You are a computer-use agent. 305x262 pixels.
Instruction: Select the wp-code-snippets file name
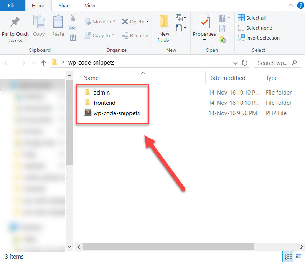pyautogui.click(x=117, y=113)
